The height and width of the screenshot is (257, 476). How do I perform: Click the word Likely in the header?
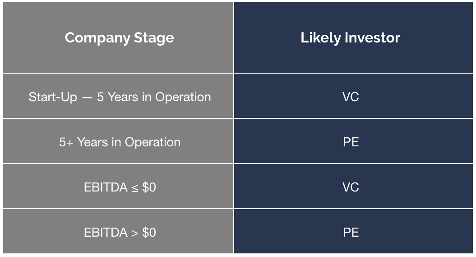click(x=321, y=38)
